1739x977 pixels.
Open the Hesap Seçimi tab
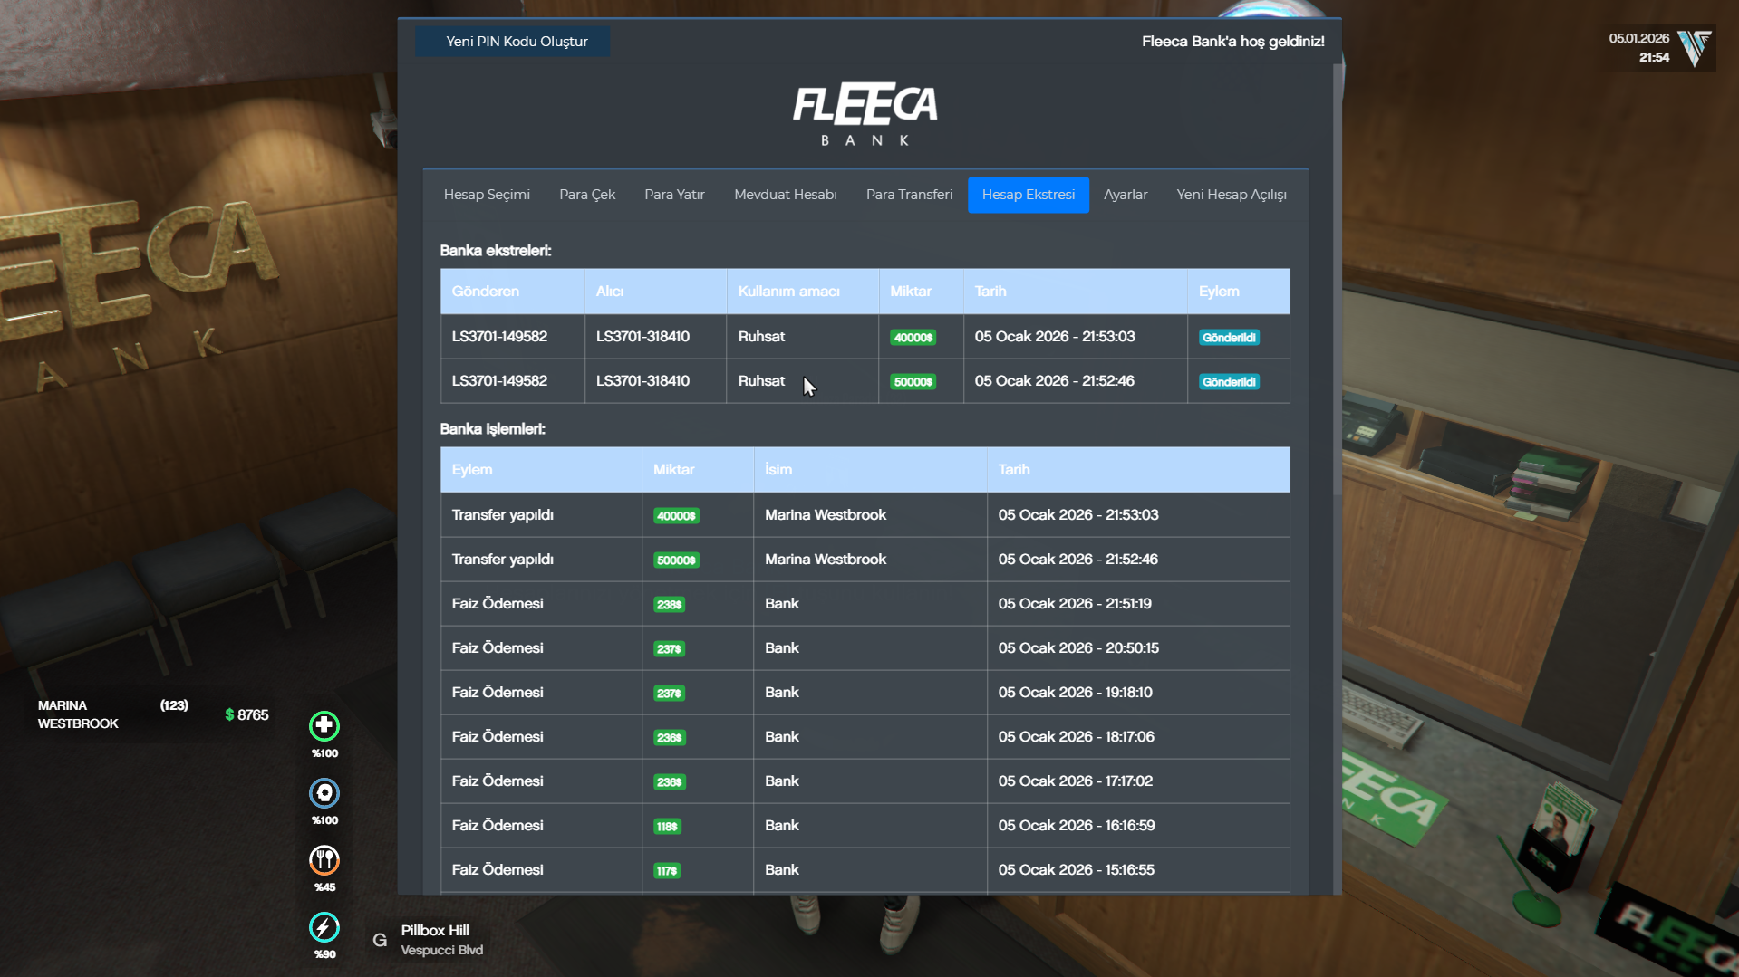click(487, 195)
